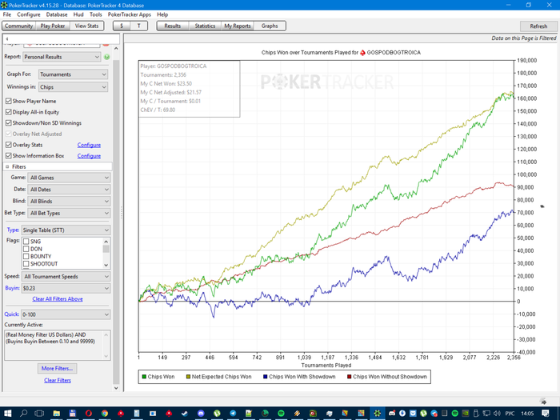Collapse the left sidebar using arrow icon

coord(6,38)
